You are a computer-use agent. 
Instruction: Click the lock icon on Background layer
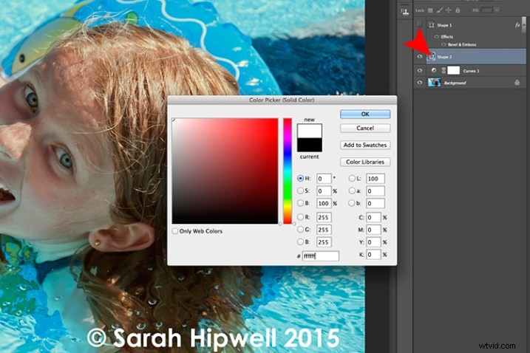tap(517, 83)
